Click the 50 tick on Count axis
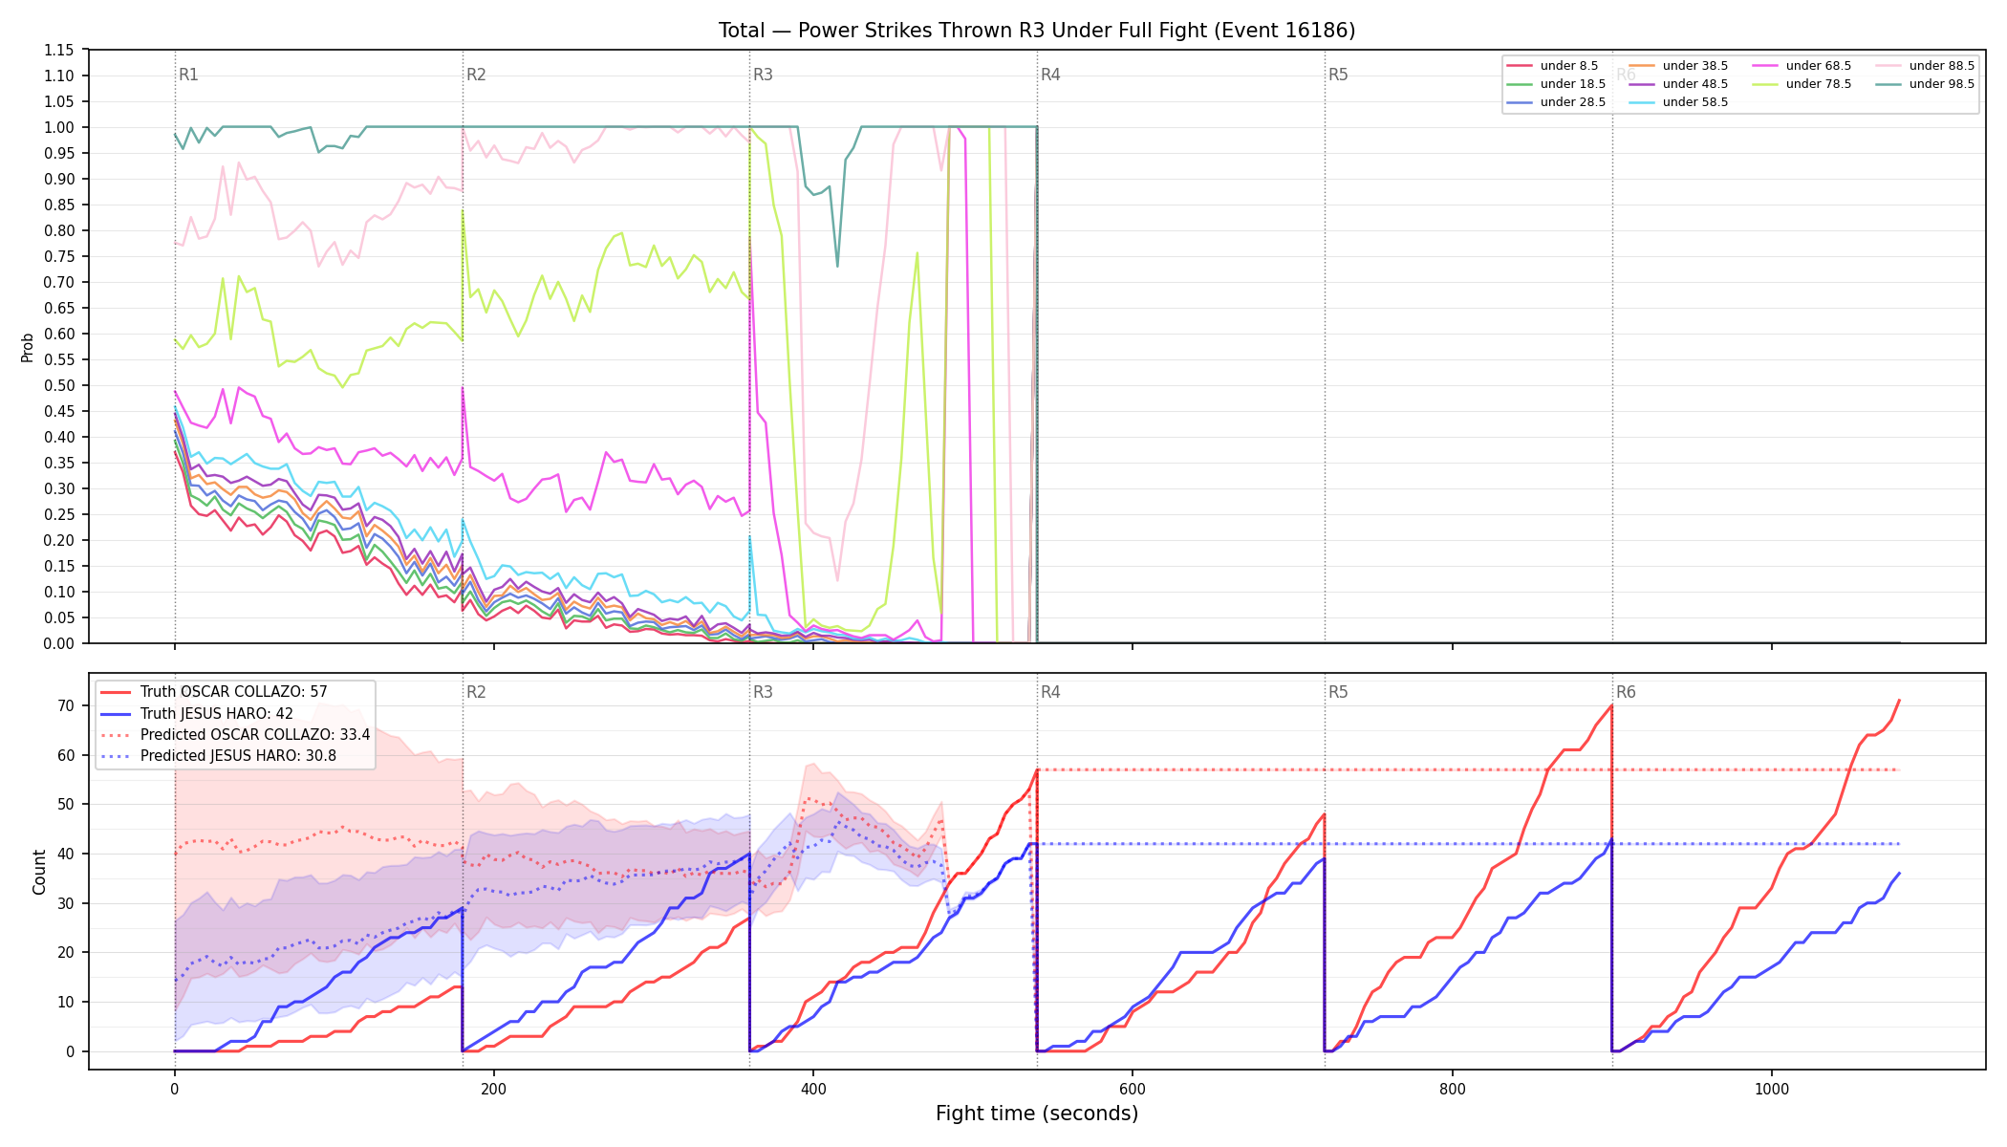 point(66,804)
